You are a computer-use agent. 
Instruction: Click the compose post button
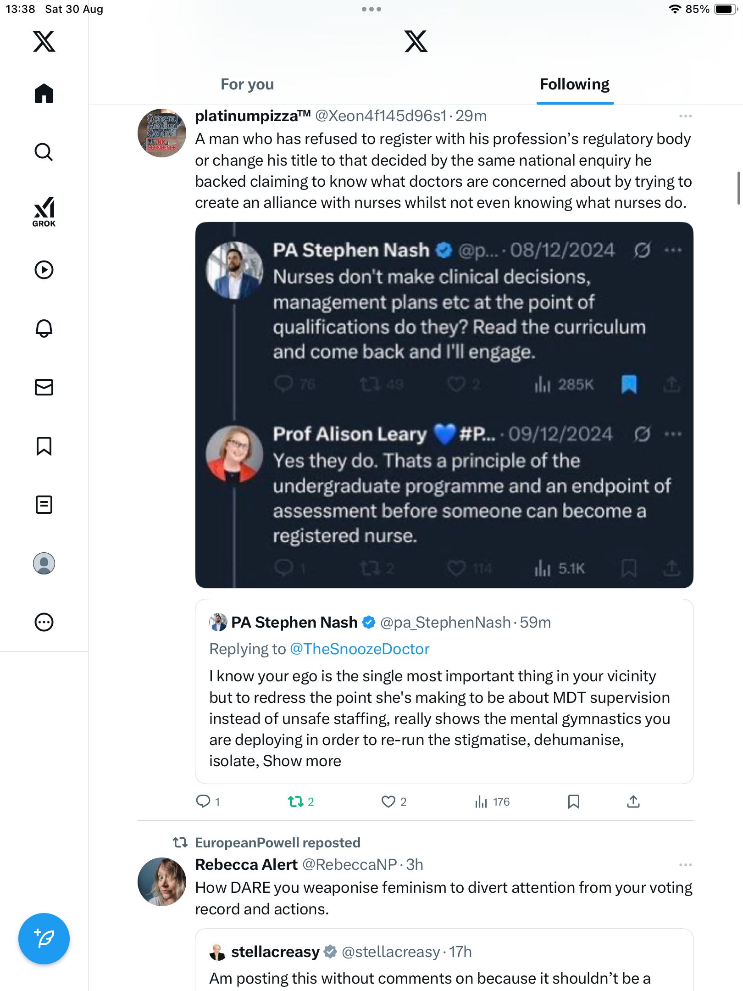pyautogui.click(x=44, y=938)
